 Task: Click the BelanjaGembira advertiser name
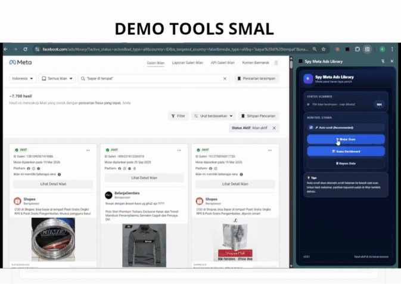click(x=127, y=193)
